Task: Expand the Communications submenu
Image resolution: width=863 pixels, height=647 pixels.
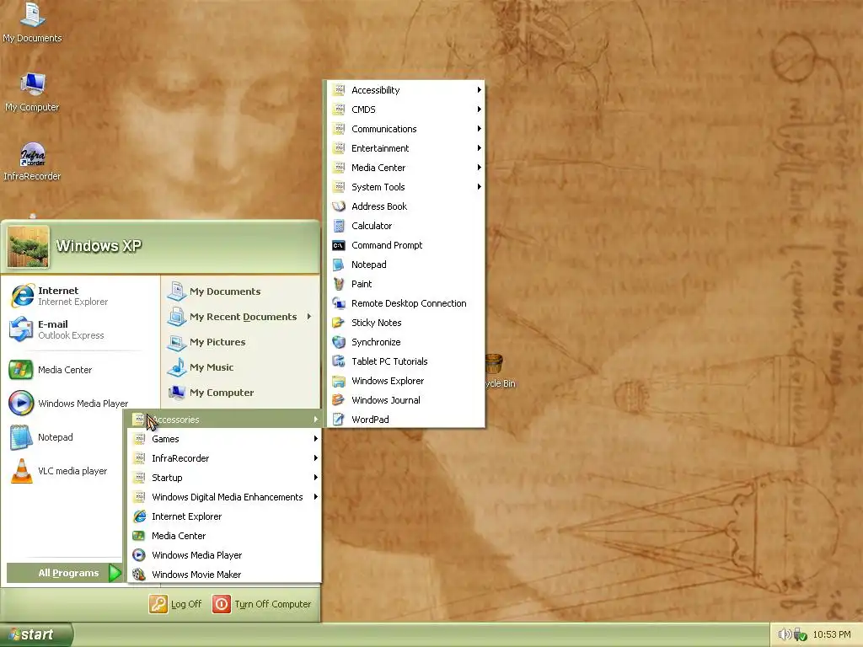Action: point(405,129)
